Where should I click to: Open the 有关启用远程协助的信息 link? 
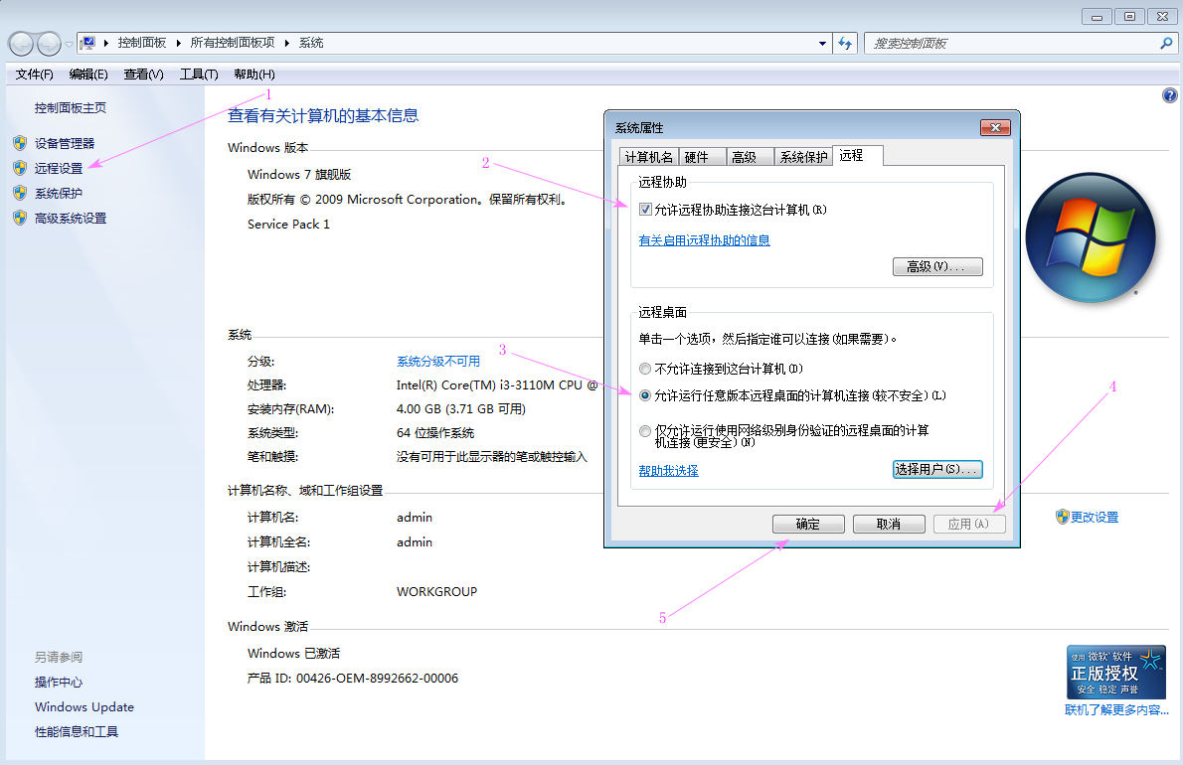point(705,240)
